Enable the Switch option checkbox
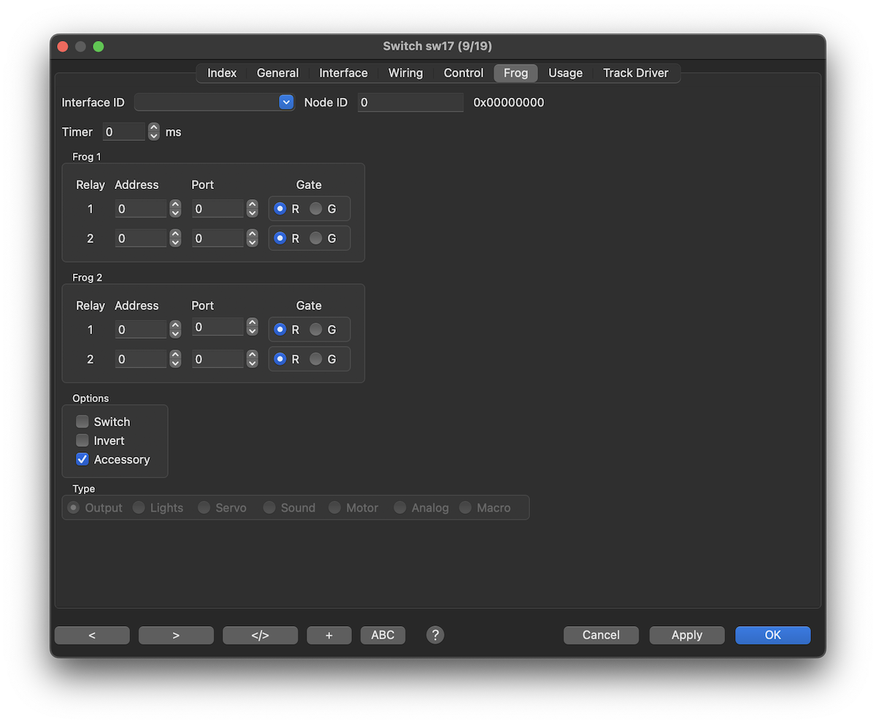The image size is (876, 724). click(x=82, y=422)
